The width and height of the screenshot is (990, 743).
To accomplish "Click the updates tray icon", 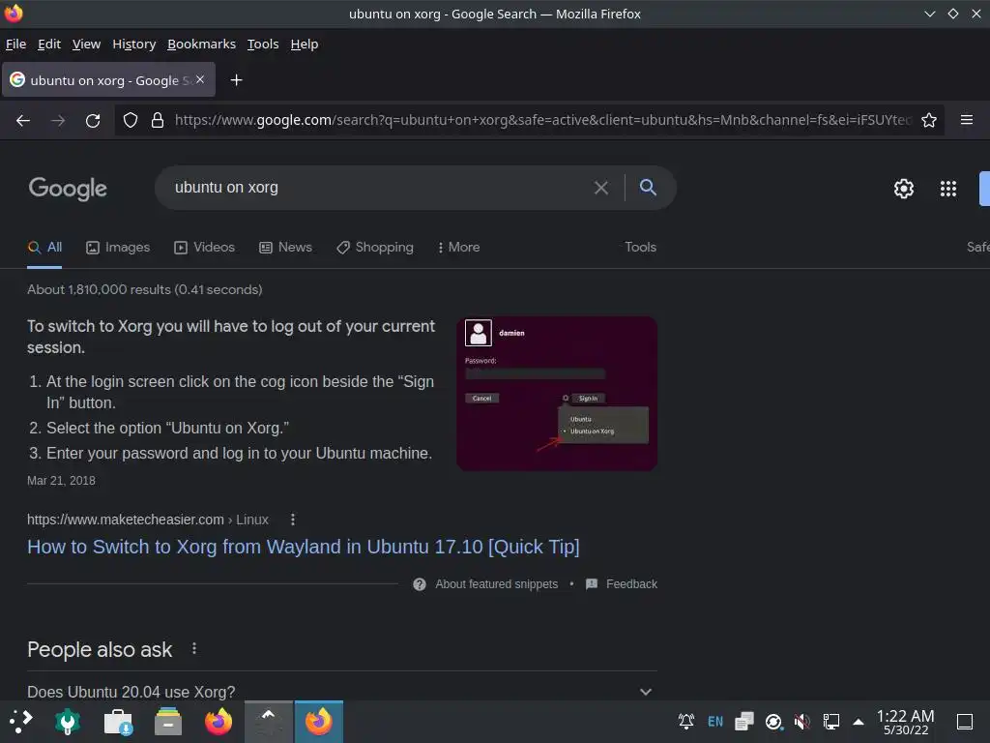I will pos(773,721).
